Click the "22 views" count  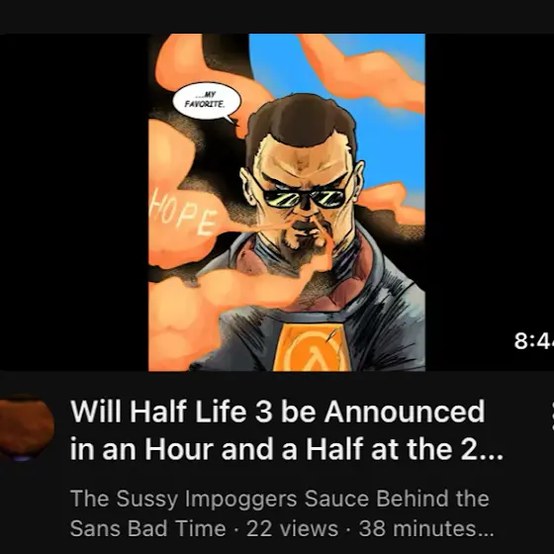(x=292, y=528)
